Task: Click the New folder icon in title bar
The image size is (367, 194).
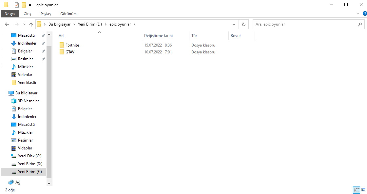Action: tap(24, 5)
